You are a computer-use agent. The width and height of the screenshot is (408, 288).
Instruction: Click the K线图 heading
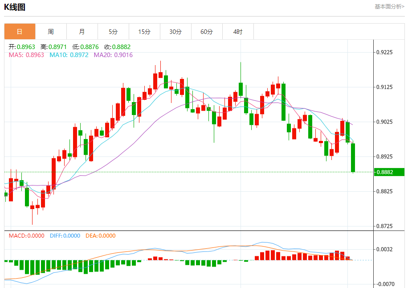(15, 7)
